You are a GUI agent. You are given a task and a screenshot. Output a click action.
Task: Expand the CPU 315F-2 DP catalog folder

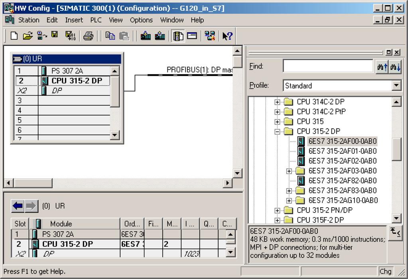277,220
